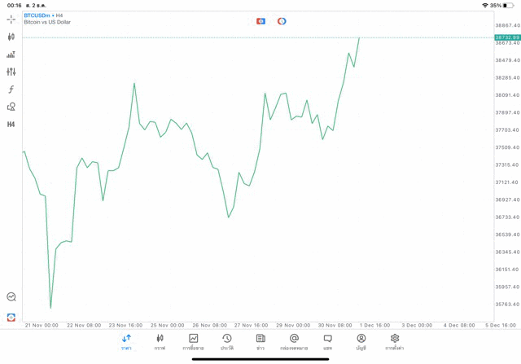Open the H4 timeframe selector in sidebar
This screenshot has height=364, width=521.
[11, 125]
